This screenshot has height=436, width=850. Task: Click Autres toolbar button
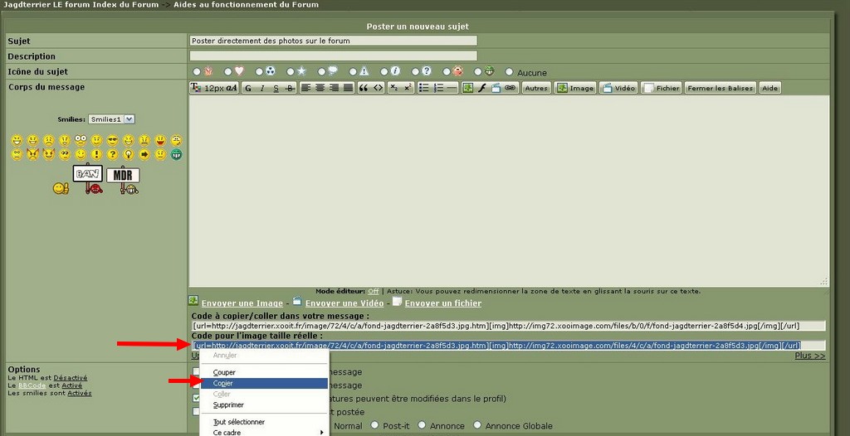coord(537,88)
